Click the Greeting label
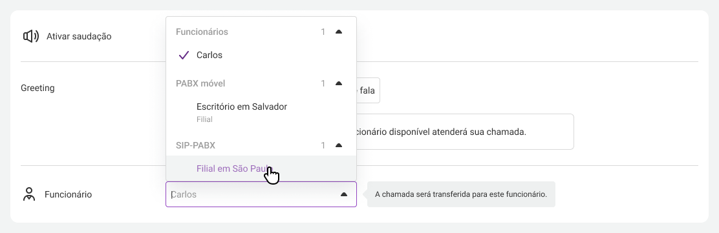The width and height of the screenshot is (719, 233). pos(38,88)
